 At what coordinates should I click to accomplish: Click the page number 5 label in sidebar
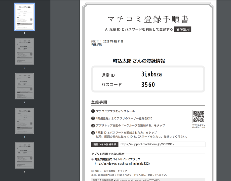(x=24, y=172)
